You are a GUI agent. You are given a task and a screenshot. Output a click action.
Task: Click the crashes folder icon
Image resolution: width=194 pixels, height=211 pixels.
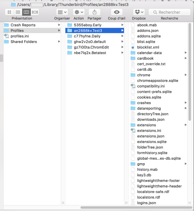(133, 103)
